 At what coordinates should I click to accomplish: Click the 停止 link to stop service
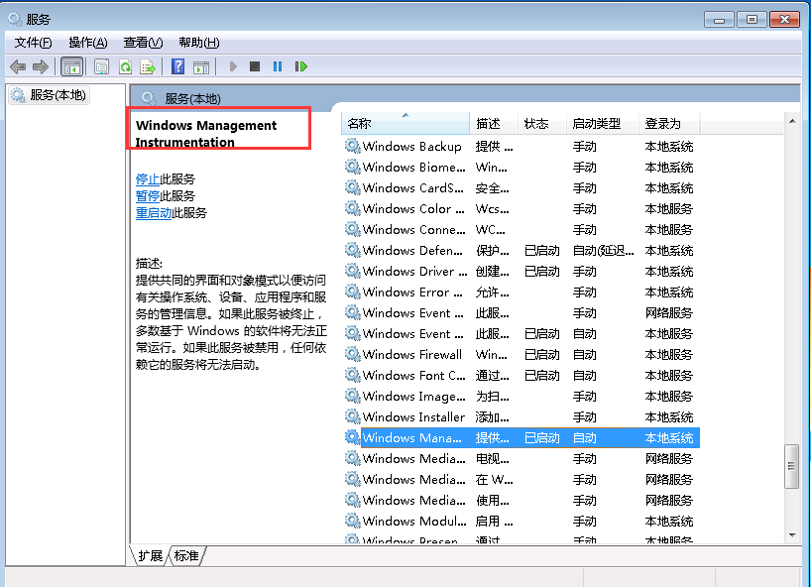(147, 179)
